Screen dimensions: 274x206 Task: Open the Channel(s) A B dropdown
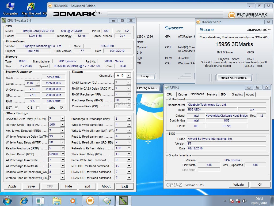(x=129, y=75)
